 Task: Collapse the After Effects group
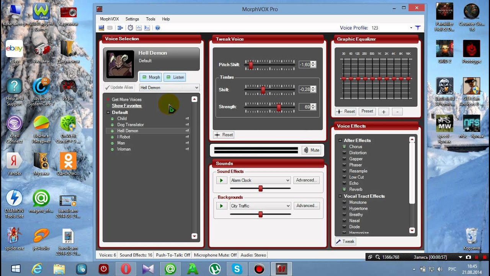pyautogui.click(x=340, y=140)
